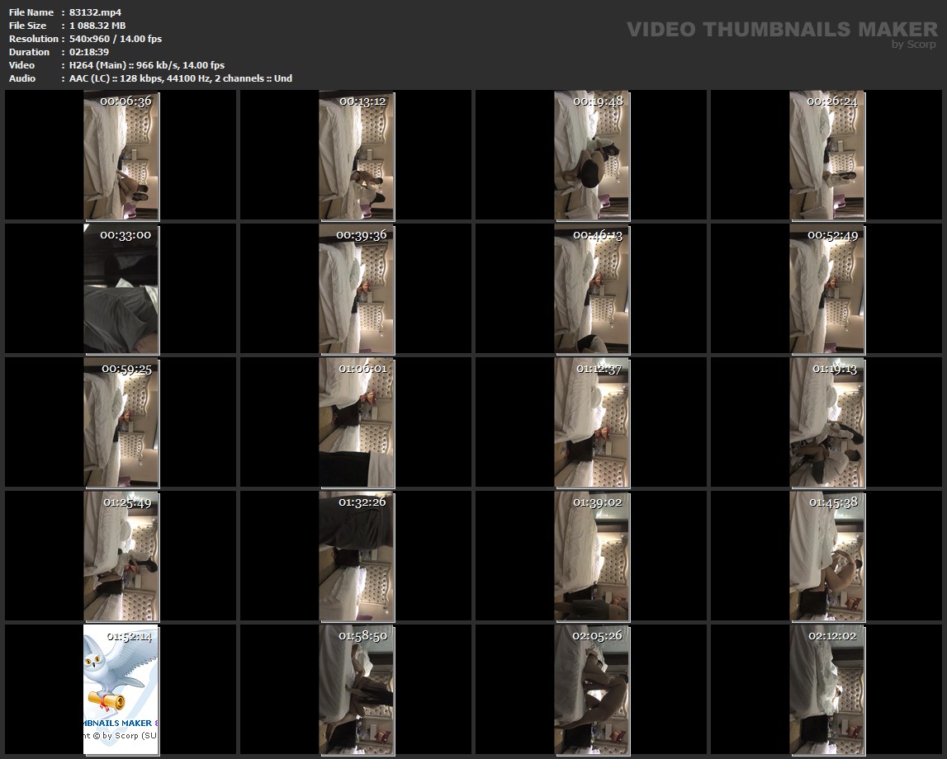Open the frame at 00:46:13

tap(592, 289)
